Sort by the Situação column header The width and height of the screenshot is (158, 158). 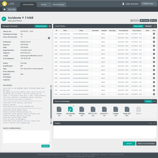pos(104,31)
